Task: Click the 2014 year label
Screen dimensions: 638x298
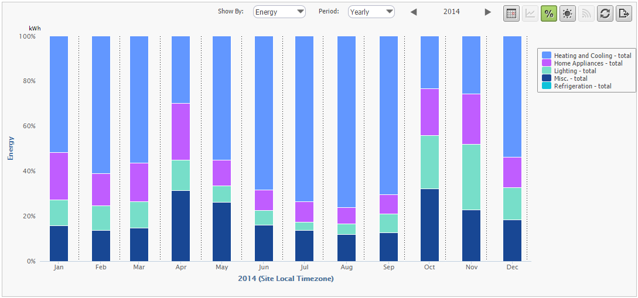Action: click(x=451, y=12)
